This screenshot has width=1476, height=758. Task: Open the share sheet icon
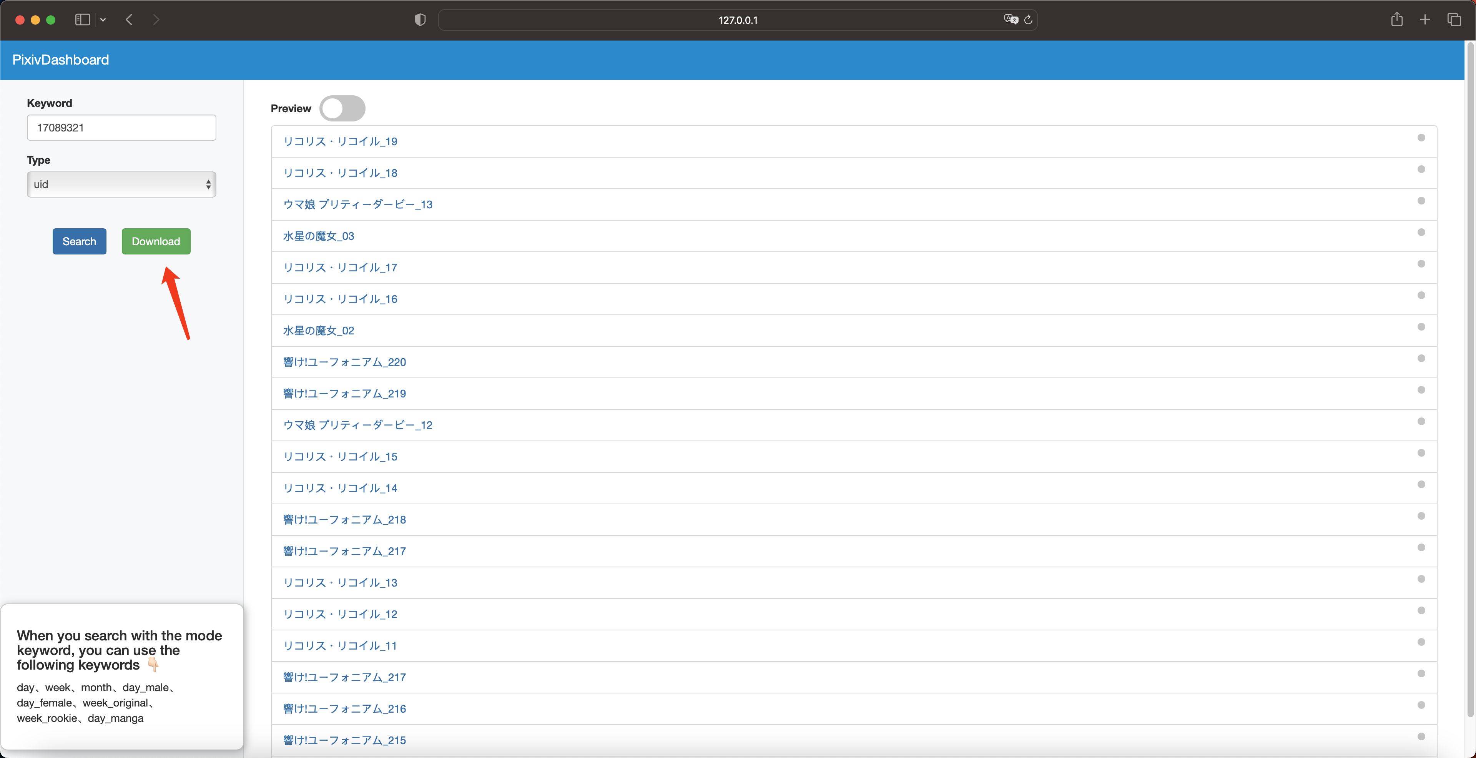(1397, 20)
